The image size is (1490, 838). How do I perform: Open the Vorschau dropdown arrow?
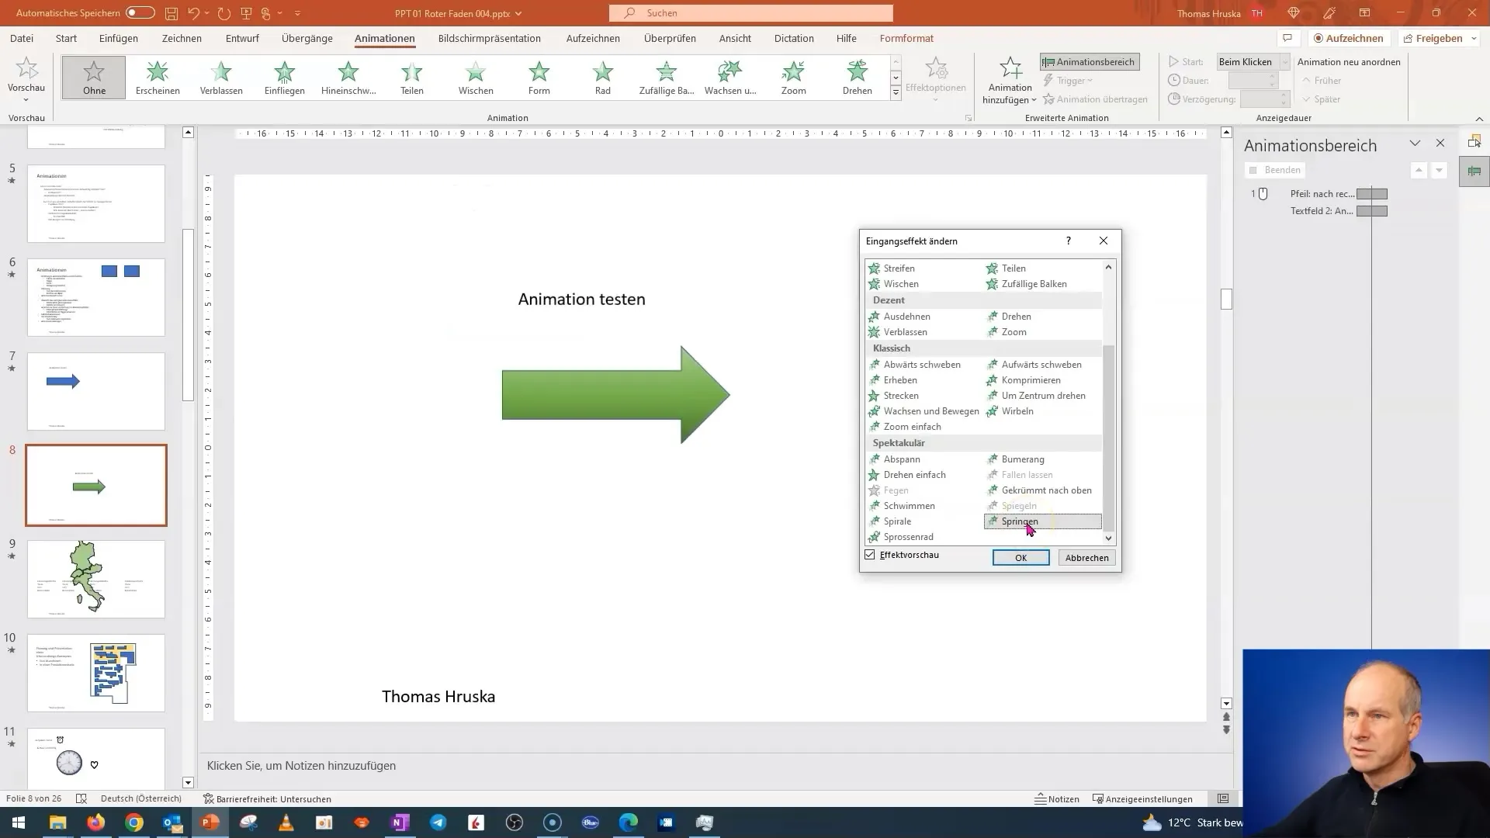pyautogui.click(x=26, y=100)
